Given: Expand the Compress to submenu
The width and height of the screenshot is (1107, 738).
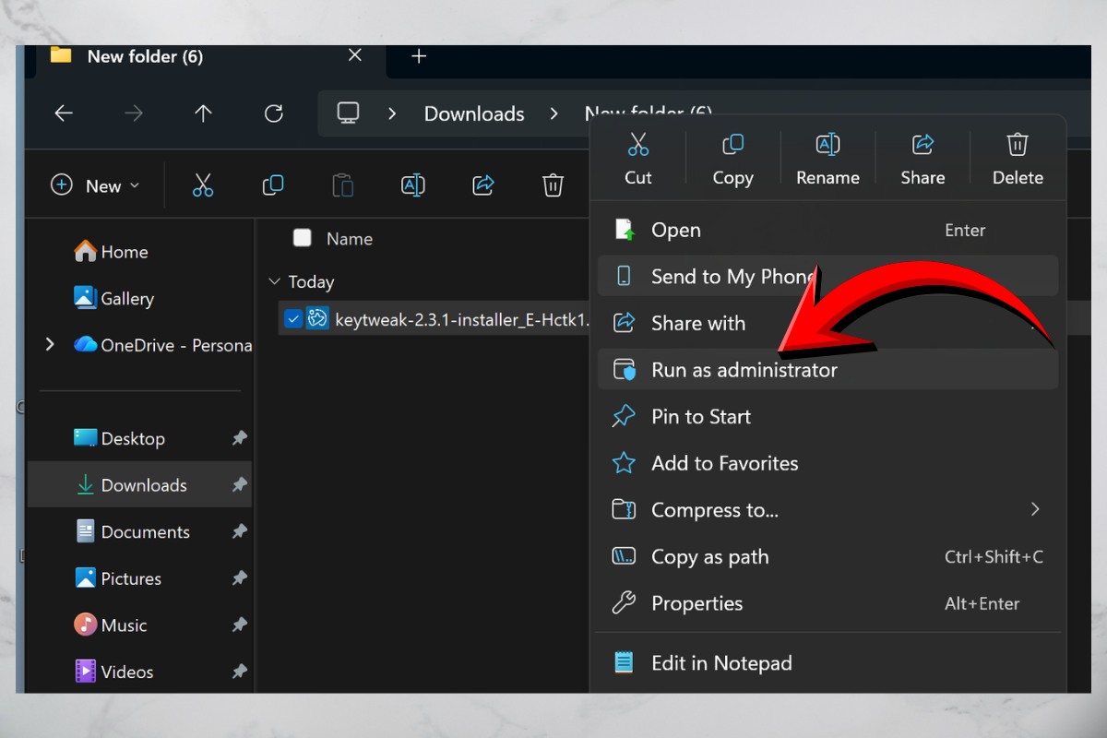Looking at the screenshot, I should [1034, 509].
